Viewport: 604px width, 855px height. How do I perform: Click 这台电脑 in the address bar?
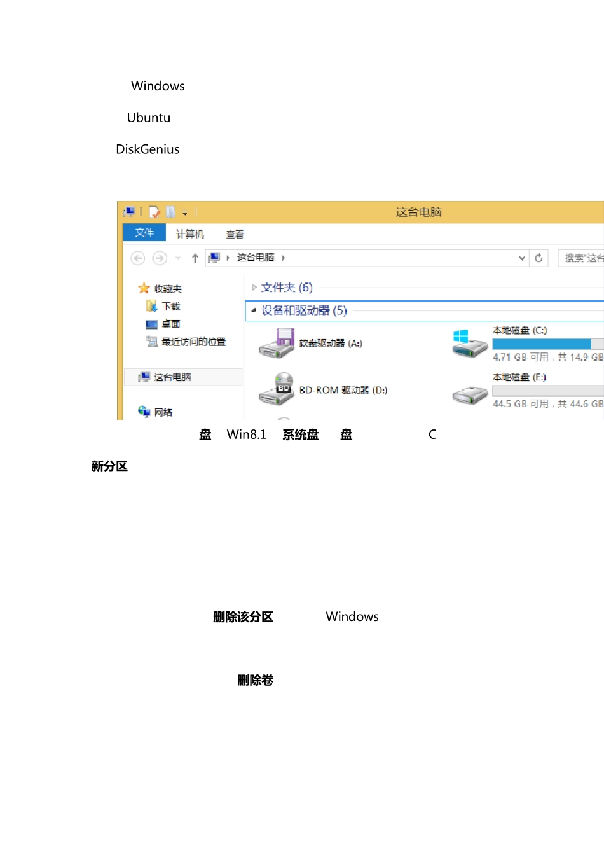point(256,257)
